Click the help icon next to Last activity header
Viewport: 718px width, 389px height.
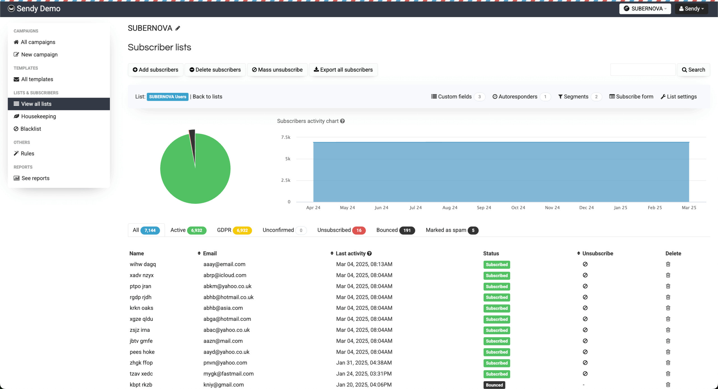click(369, 253)
